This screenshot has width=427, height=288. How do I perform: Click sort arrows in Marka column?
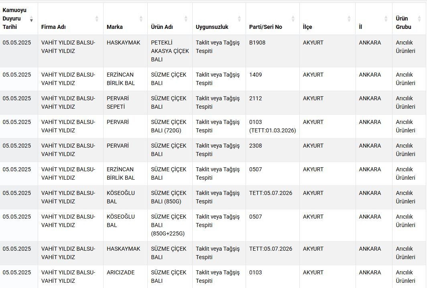[x=141, y=19]
